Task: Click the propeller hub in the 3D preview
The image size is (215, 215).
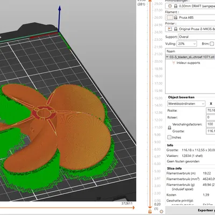Action: 44,113
